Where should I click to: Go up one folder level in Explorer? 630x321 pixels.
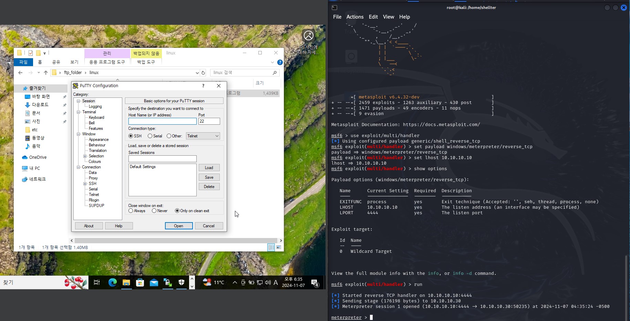(46, 73)
